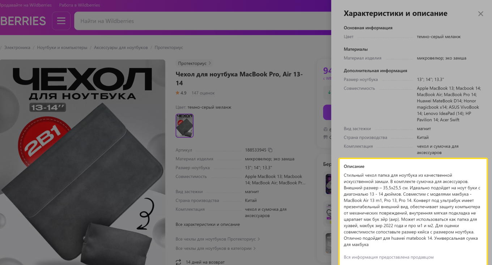The height and width of the screenshot is (265, 492).
Task: Copy article number 188533945 with the copy icon
Action: 270,150
